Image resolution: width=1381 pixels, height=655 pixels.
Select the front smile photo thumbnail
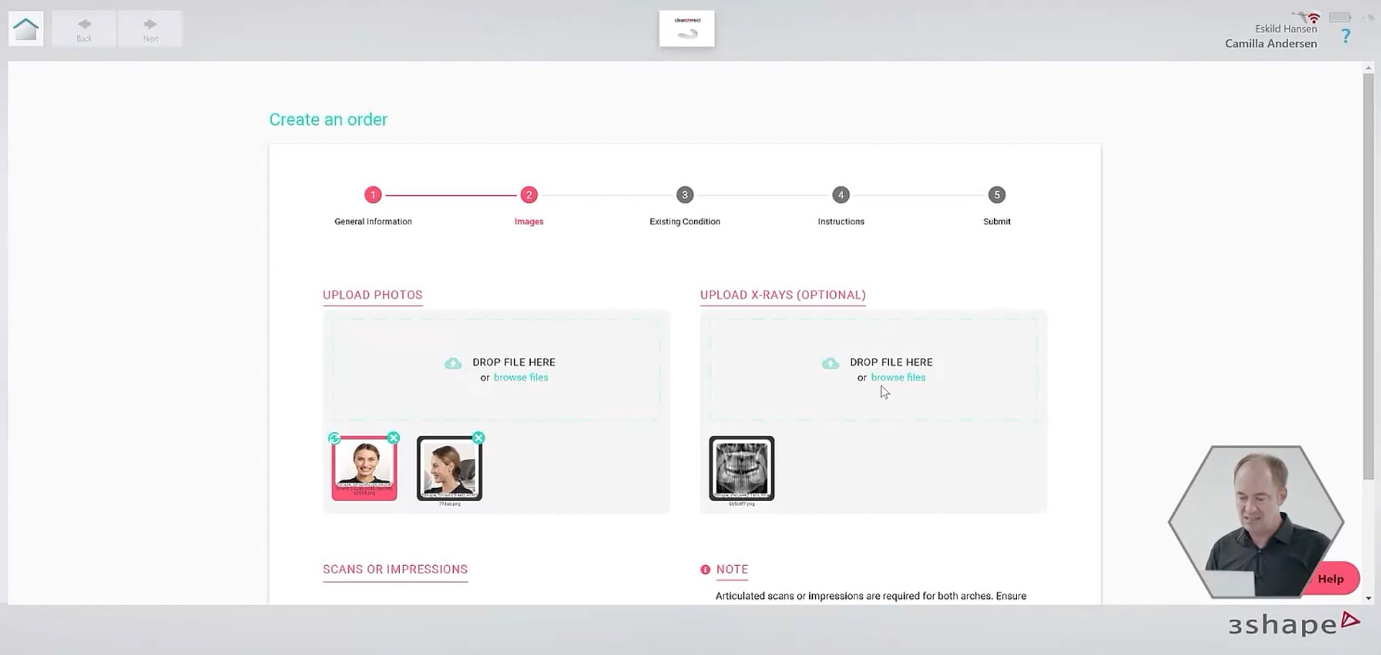point(365,467)
